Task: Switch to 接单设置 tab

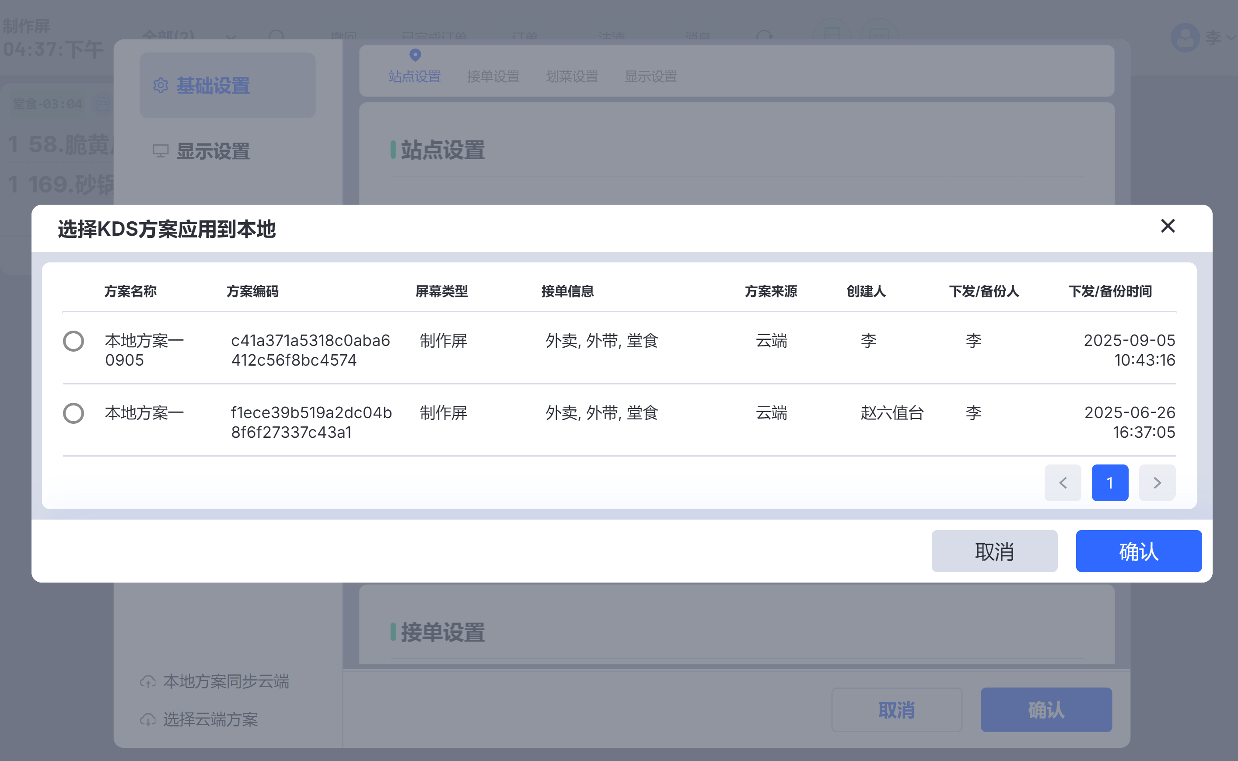Action: tap(493, 77)
